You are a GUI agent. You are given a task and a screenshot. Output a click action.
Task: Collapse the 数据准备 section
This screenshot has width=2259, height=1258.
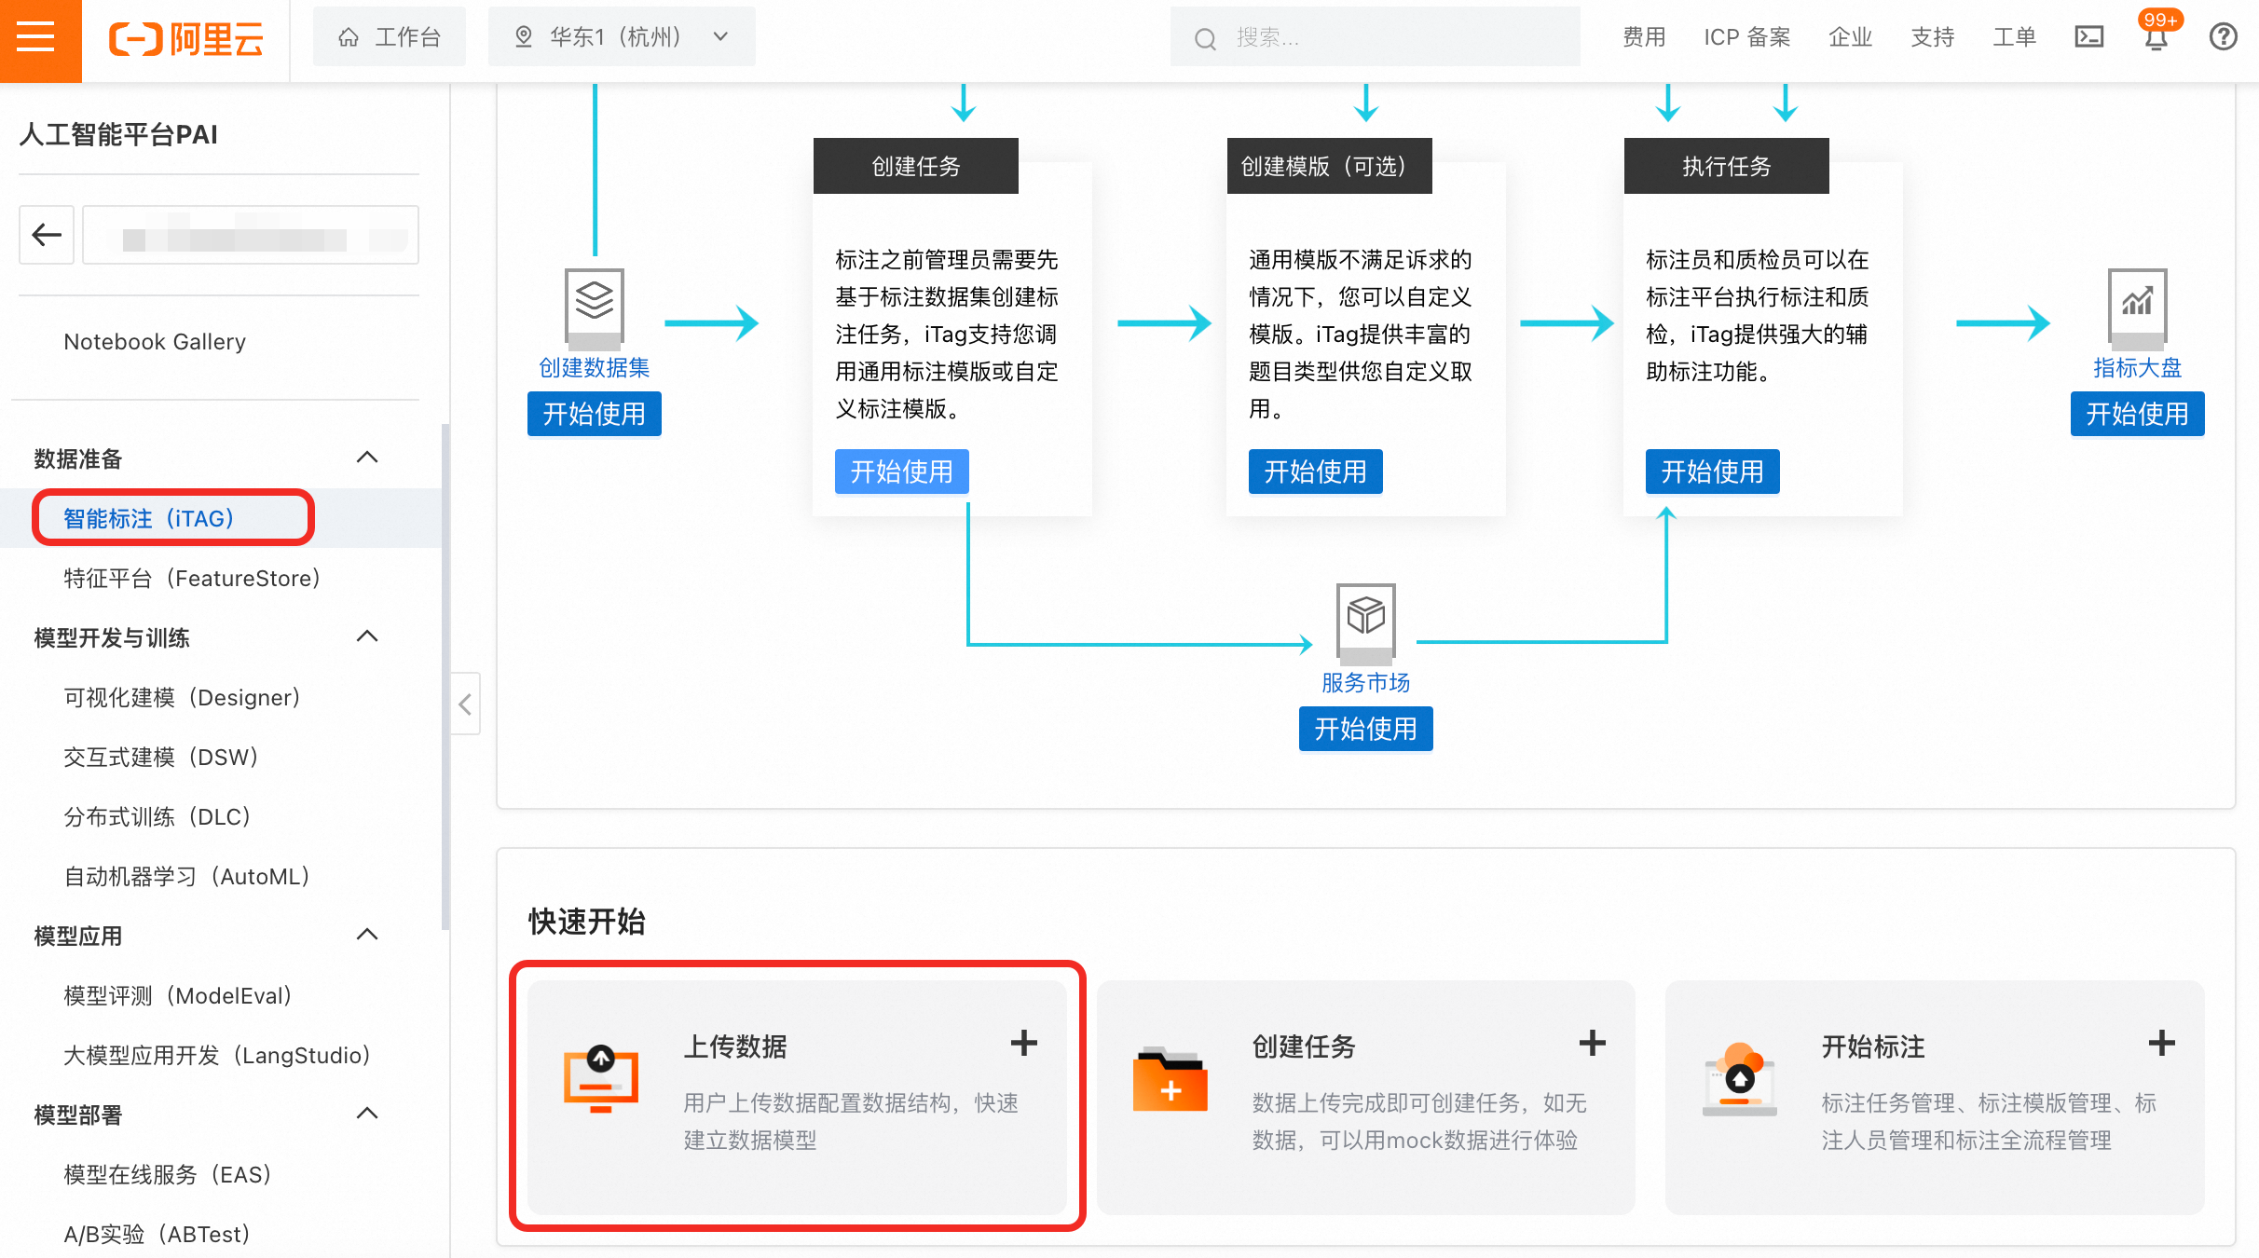click(x=367, y=458)
